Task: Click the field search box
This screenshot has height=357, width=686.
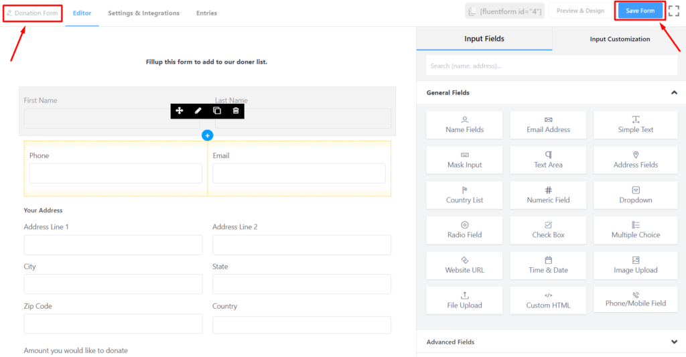Action: pos(551,66)
